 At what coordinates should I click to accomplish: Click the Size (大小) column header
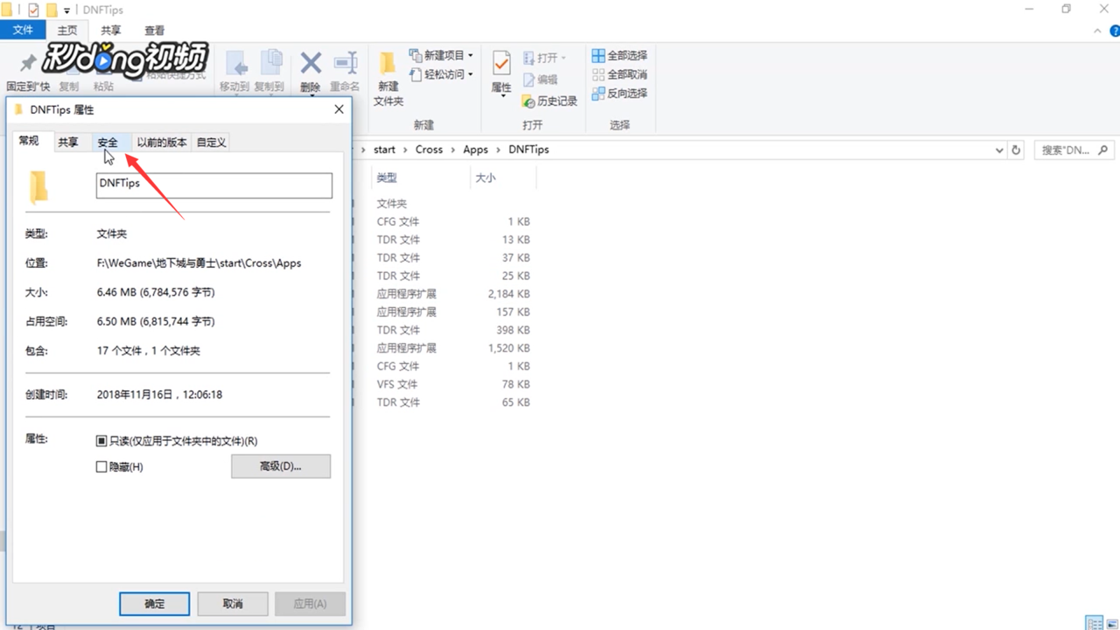coord(502,178)
